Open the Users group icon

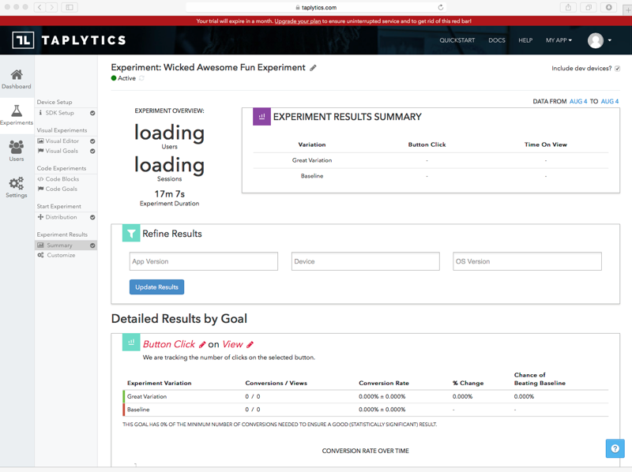pyautogui.click(x=17, y=147)
